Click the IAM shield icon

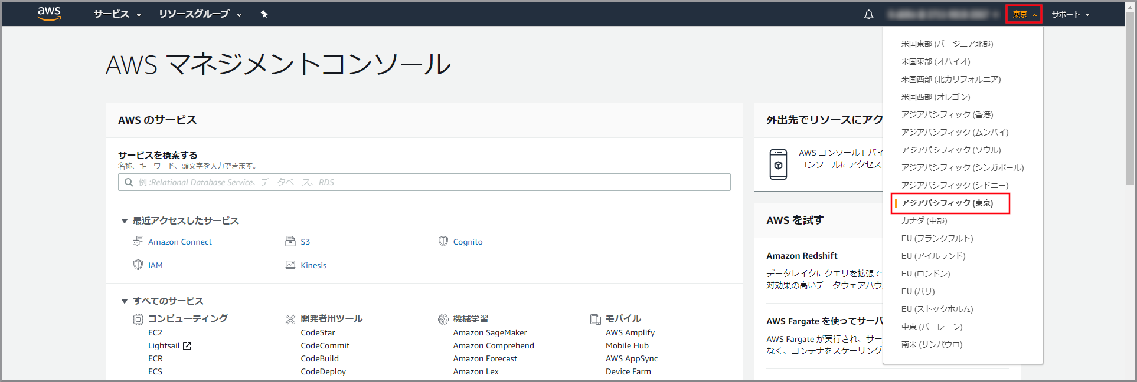(x=138, y=265)
